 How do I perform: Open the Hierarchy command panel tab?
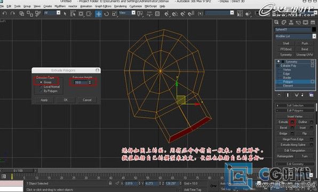click(291, 22)
